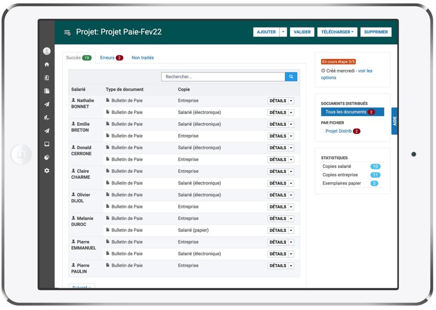Switch to the Non traités tab

coord(143,58)
